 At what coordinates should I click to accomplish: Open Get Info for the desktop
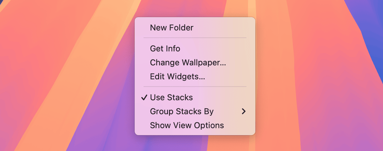tap(165, 49)
